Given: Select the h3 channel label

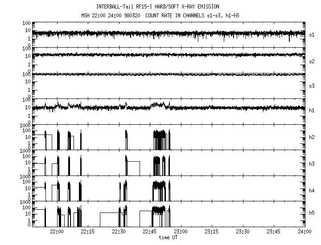Looking at the screenshot, I should coord(312,163).
